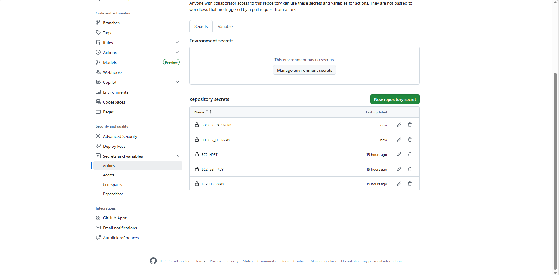Screen dimensions: 559x275
Task: Open Autolink references in the sidebar
Action: [x=138, y=237]
